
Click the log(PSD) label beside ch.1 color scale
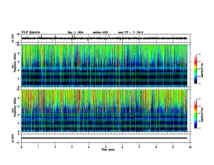(202, 70)
